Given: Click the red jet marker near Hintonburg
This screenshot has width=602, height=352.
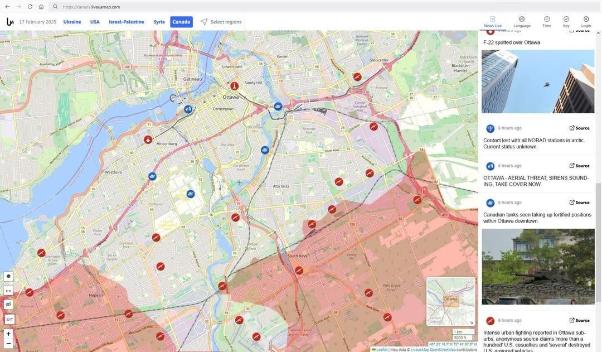Looking at the screenshot, I should pos(148,139).
